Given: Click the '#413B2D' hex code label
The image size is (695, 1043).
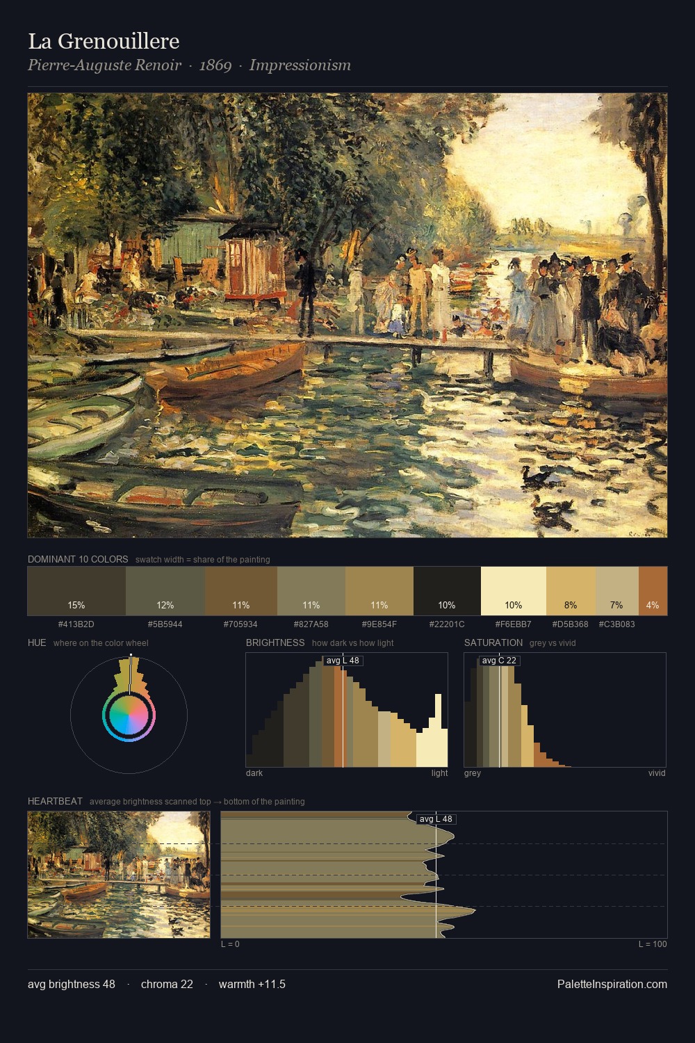Looking at the screenshot, I should pos(76,624).
